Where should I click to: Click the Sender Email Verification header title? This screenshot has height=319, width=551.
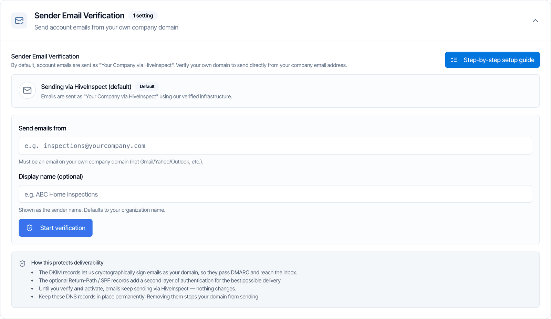tap(79, 15)
